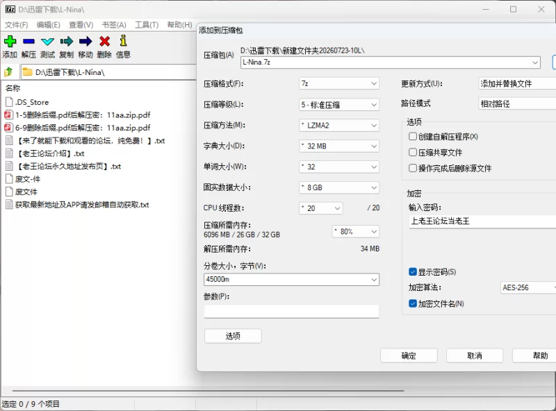This screenshot has height=411, width=556.
Task: Open the 编辑(E) menu
Action: (48, 25)
